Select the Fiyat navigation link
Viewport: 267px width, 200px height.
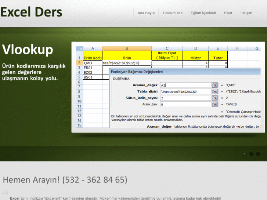tap(228, 13)
